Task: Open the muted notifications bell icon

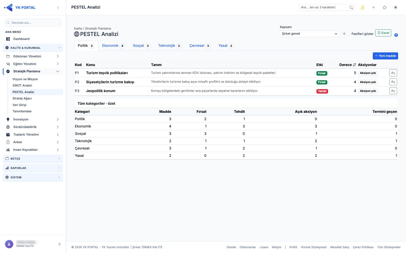Action: click(x=363, y=8)
